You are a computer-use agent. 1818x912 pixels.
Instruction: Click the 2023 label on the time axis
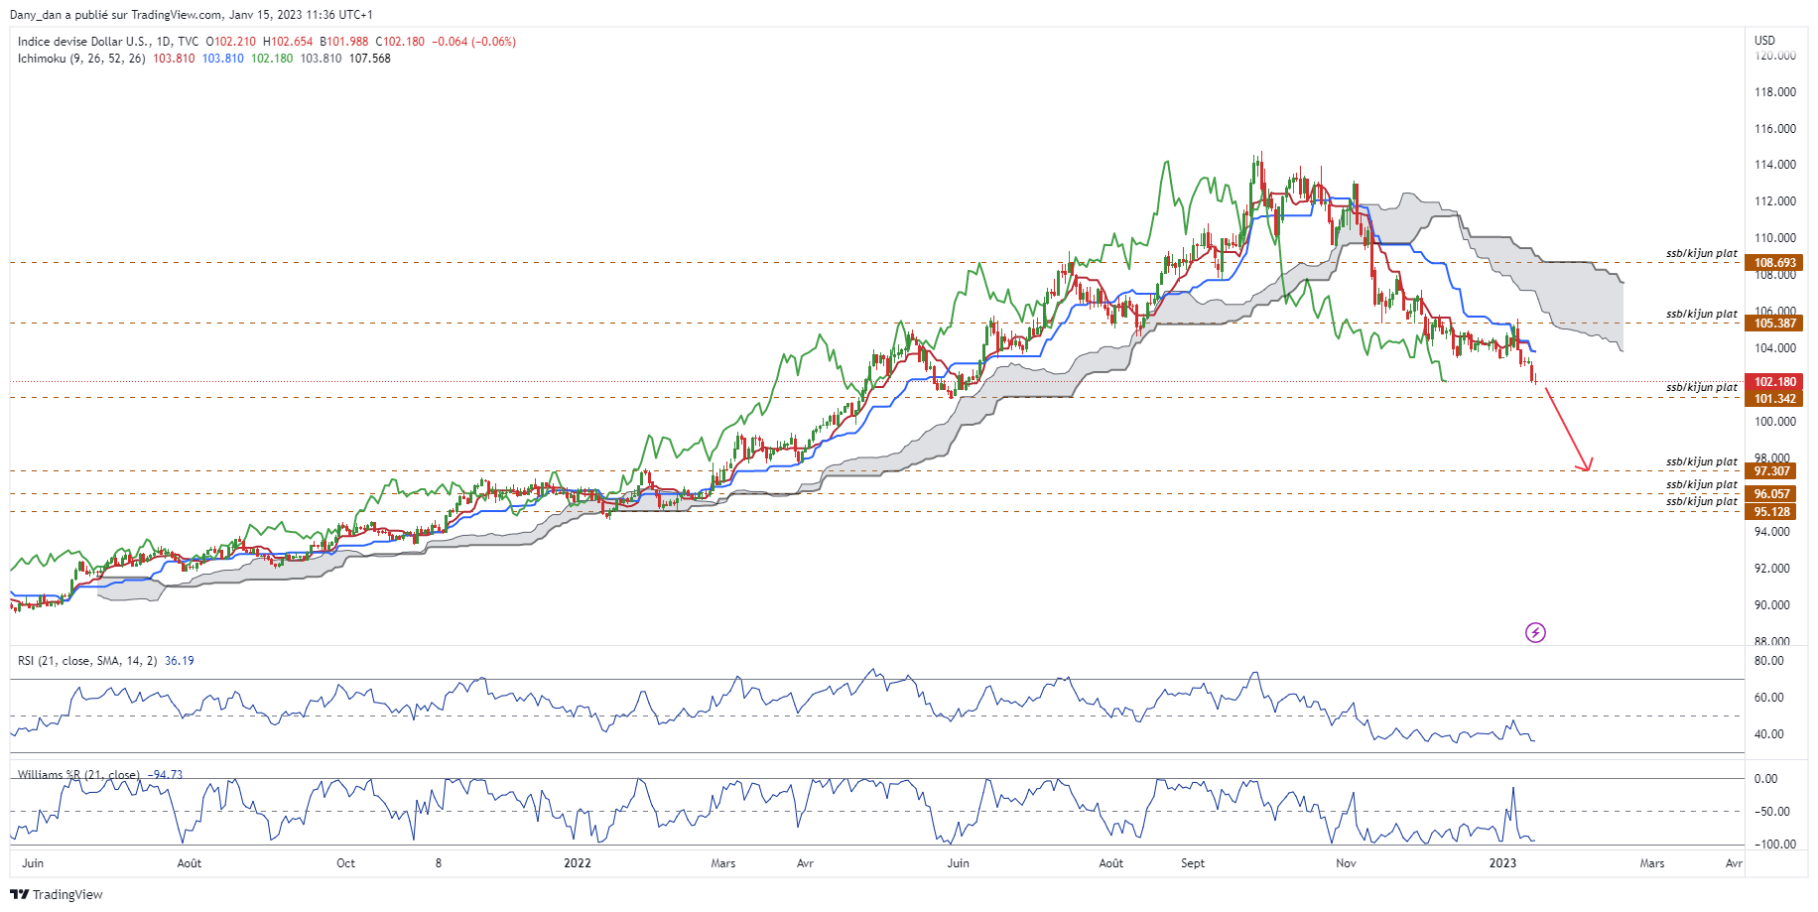[x=1503, y=863]
